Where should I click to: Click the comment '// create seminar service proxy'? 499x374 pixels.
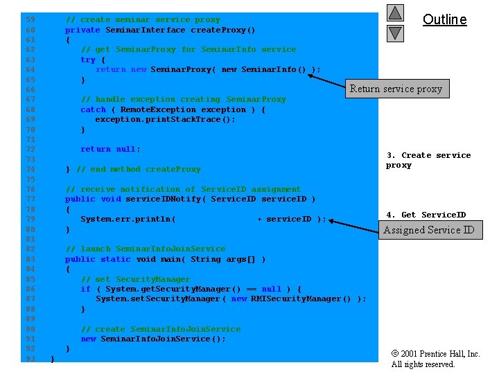click(143, 19)
